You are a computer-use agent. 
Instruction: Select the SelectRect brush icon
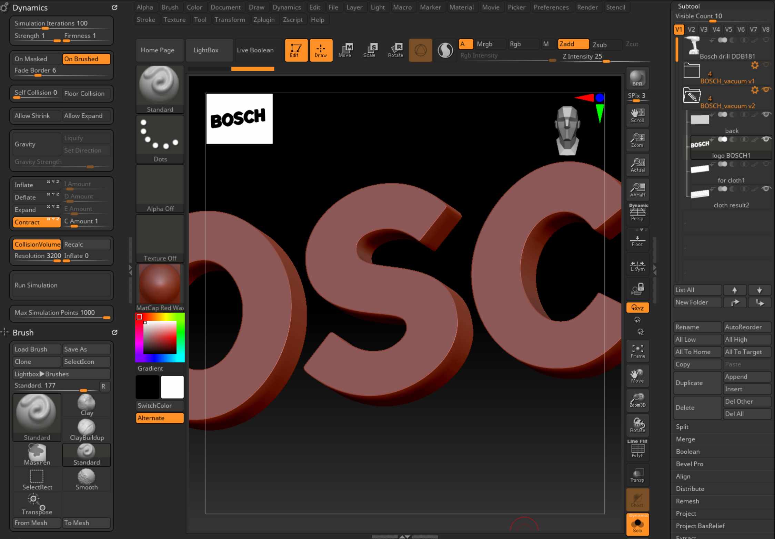pyautogui.click(x=37, y=479)
